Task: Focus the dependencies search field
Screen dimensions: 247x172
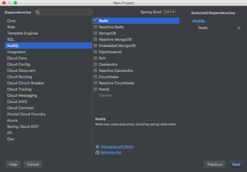Action: (64, 12)
